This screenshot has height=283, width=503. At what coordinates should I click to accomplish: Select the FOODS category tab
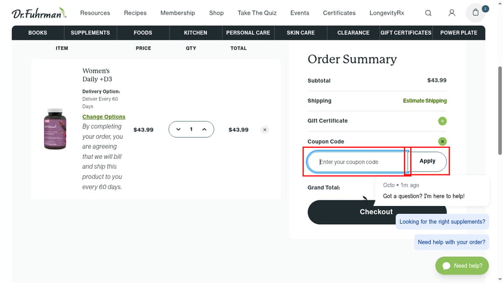[x=143, y=32]
